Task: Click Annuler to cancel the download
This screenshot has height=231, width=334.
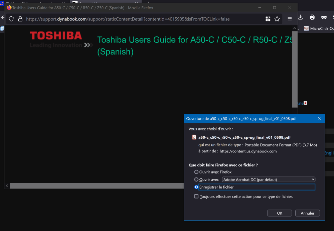Action: click(307, 213)
